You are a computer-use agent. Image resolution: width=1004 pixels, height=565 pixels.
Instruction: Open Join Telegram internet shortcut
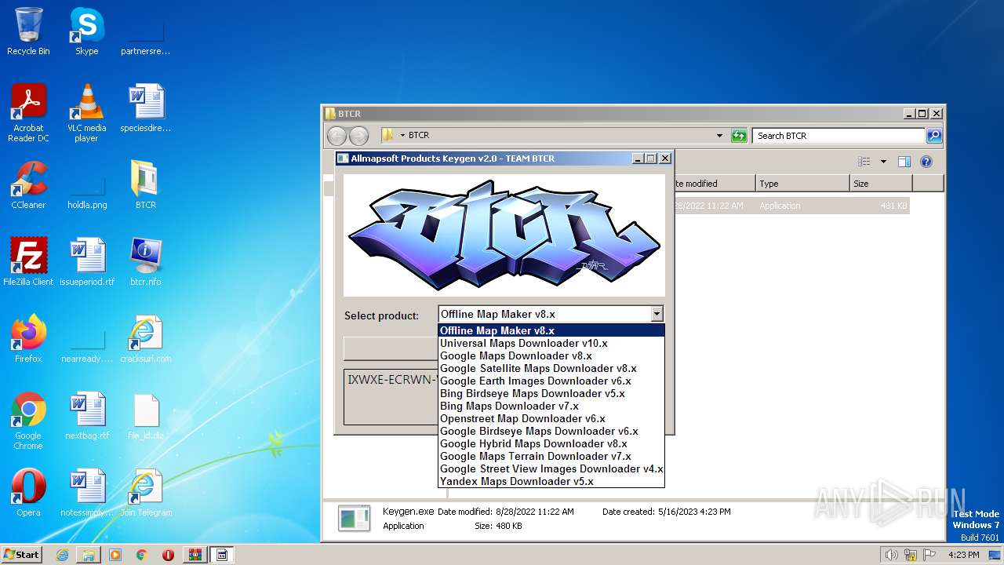tap(146, 493)
